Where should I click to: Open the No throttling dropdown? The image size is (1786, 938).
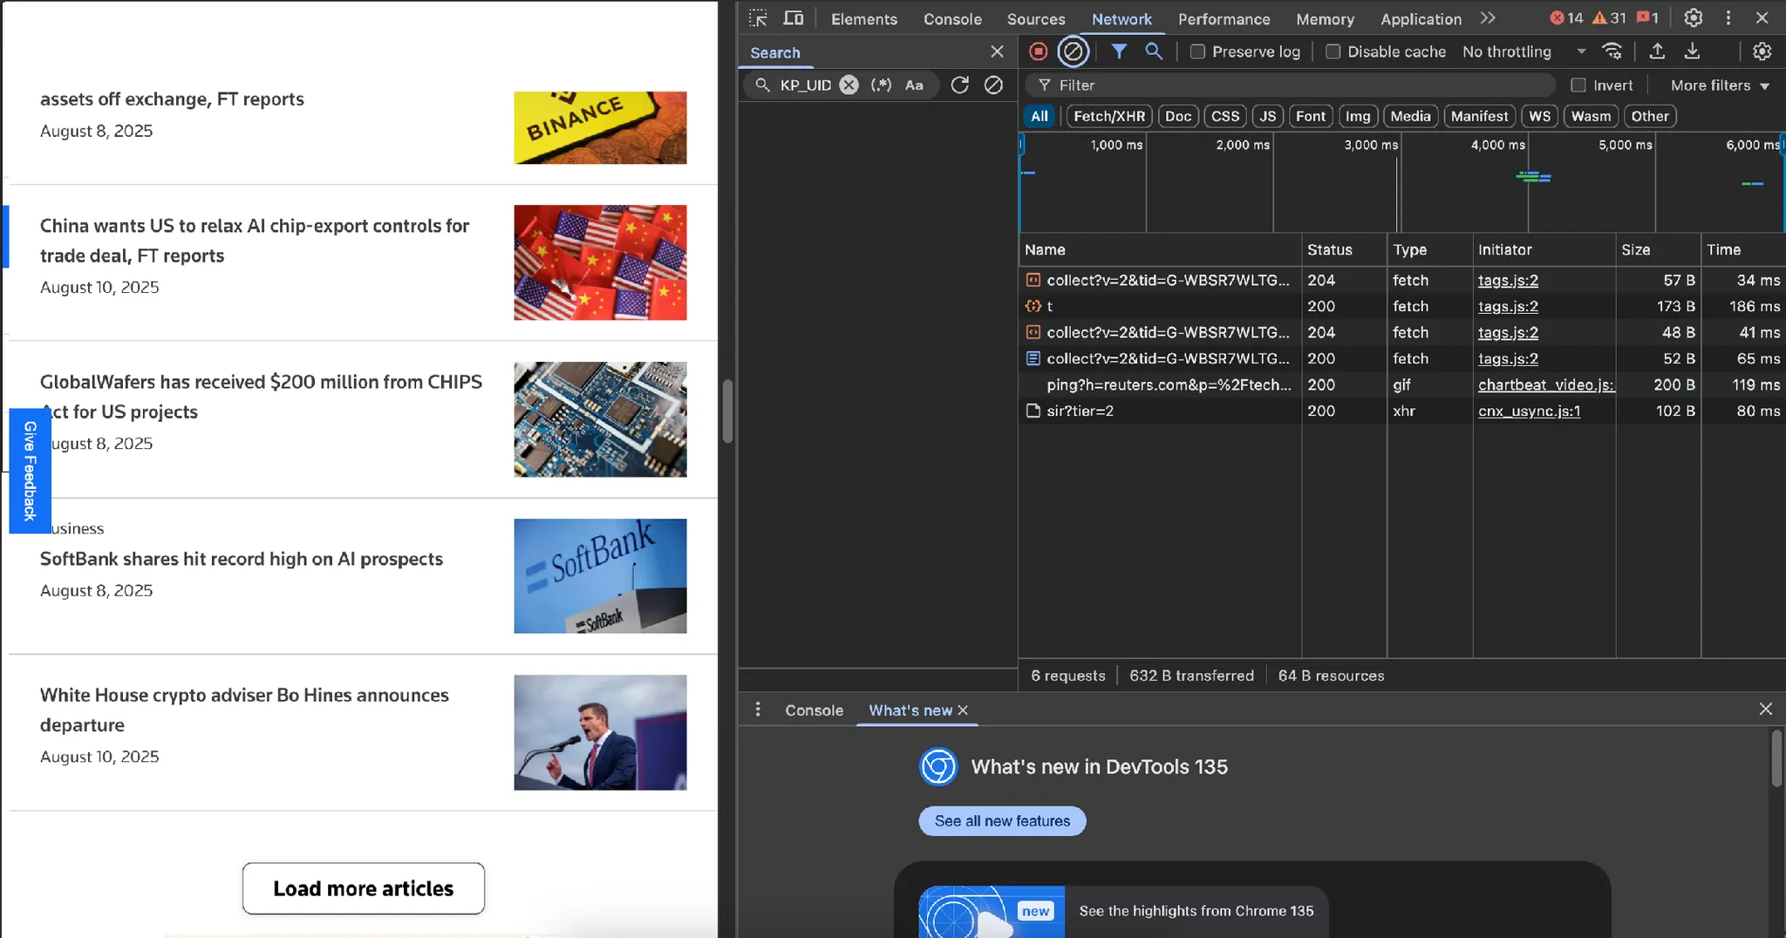1523,51
